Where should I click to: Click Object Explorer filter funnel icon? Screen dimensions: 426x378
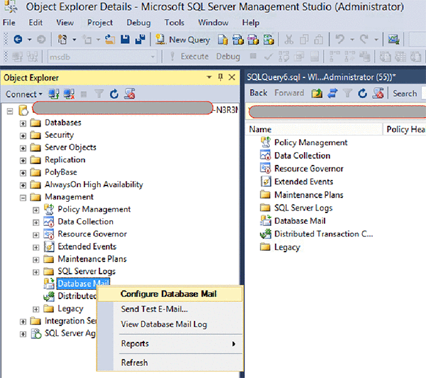(99, 94)
